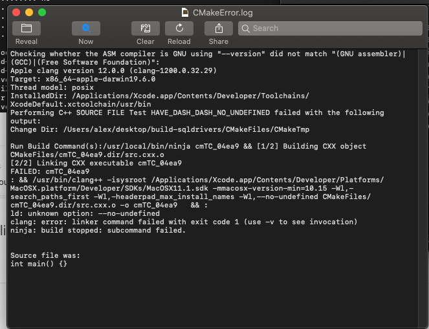Click the "int main() {}" line
Screen dimensions: 429x329
click(x=39, y=264)
